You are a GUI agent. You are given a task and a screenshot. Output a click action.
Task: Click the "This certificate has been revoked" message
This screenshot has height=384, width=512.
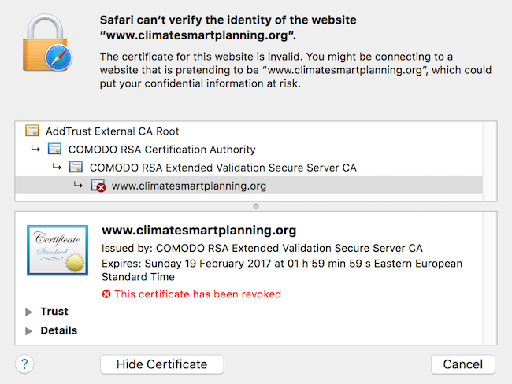point(198,294)
